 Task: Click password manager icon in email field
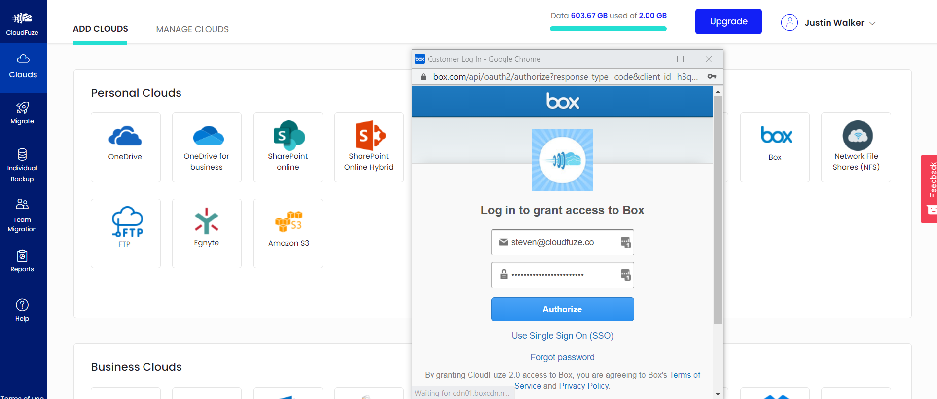(x=625, y=242)
